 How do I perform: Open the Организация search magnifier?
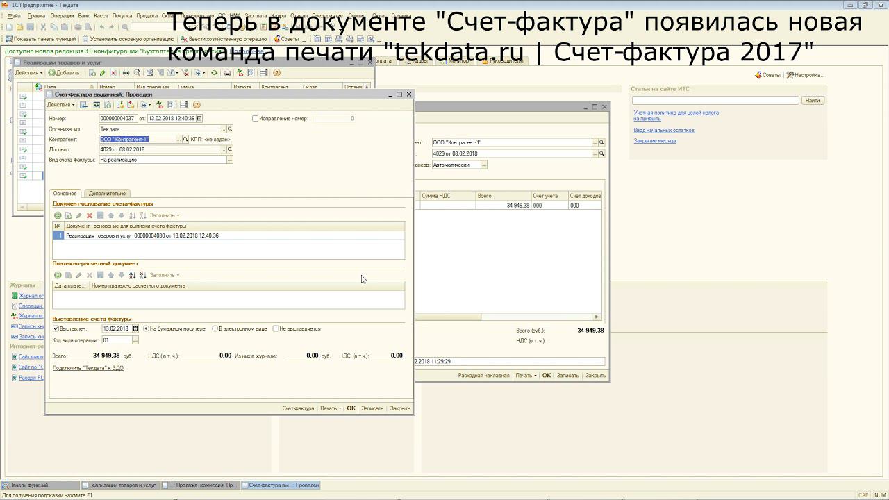[230, 129]
